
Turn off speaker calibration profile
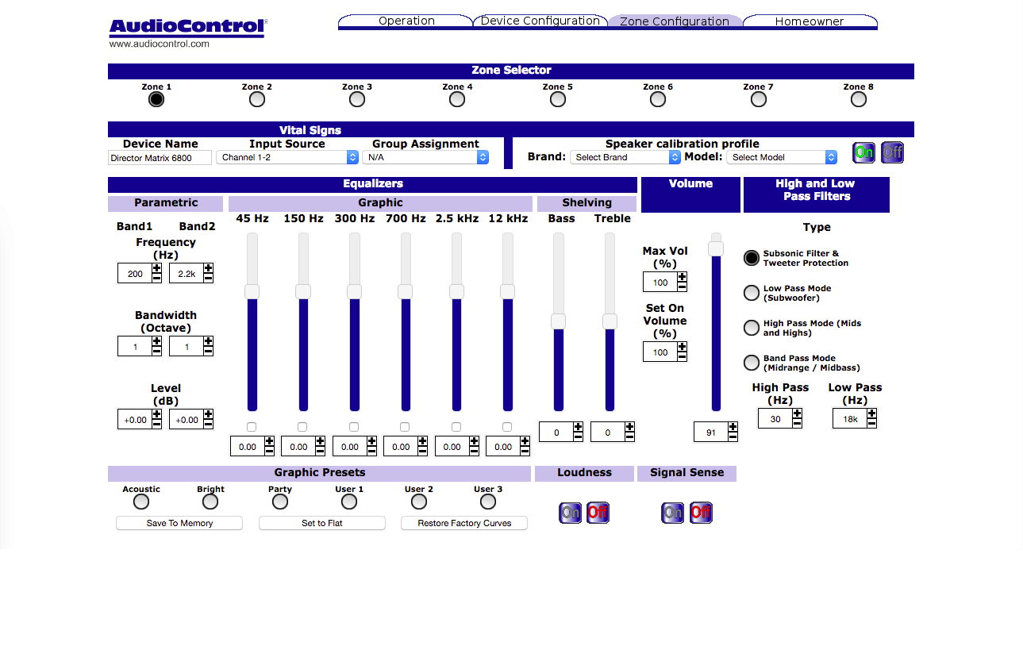click(x=892, y=152)
